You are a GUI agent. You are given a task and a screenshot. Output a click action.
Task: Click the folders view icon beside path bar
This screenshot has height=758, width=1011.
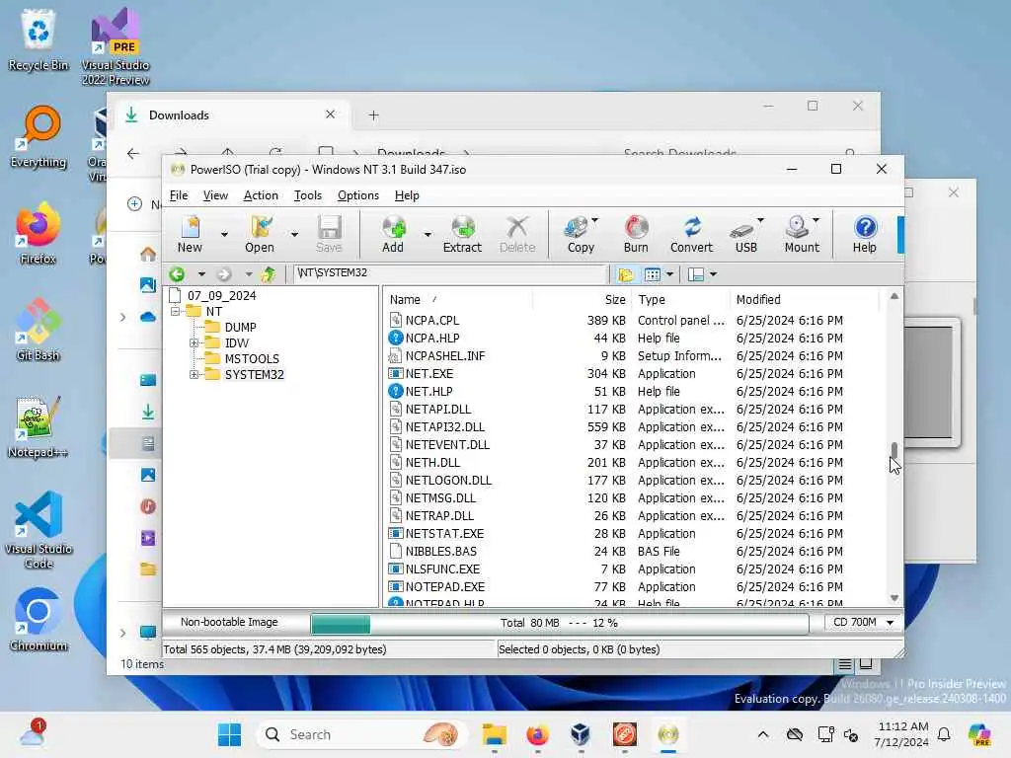coord(625,274)
